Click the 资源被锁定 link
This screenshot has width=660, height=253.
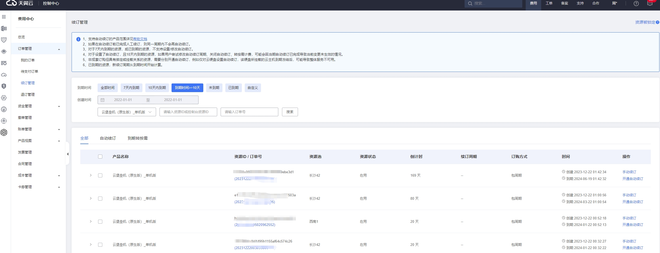(645, 22)
